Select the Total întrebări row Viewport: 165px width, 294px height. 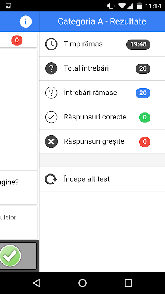click(102, 68)
